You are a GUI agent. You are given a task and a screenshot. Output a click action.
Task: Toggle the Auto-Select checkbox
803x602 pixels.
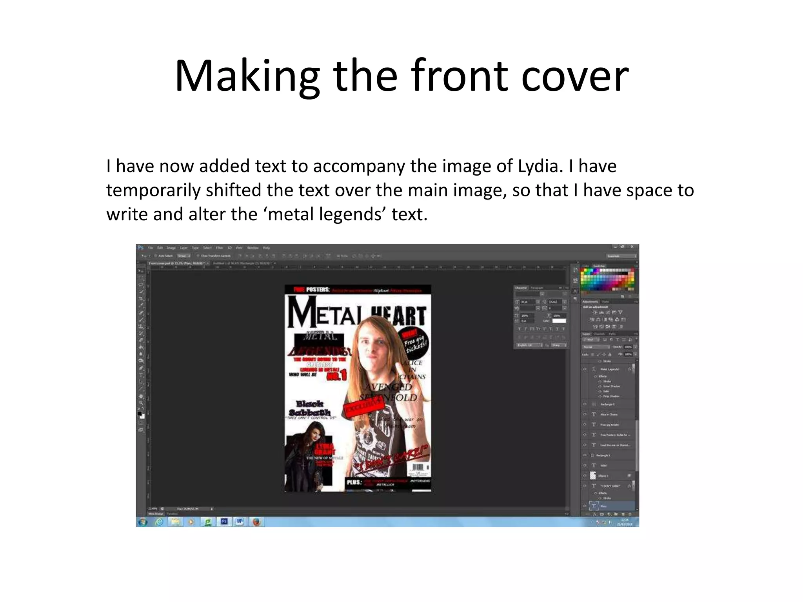pyautogui.click(x=155, y=256)
